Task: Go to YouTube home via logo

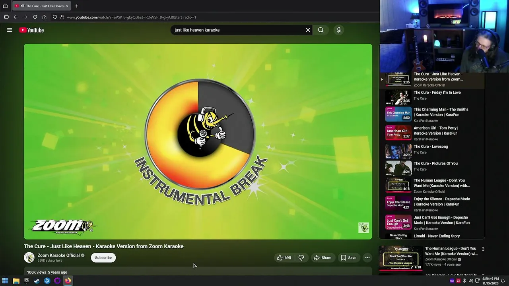Action: click(x=31, y=30)
